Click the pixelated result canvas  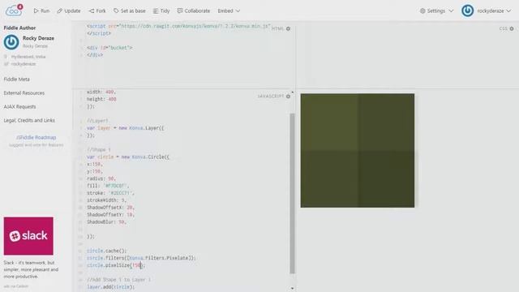pos(358,151)
